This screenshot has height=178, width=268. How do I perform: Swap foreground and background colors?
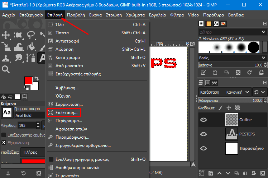coord(37,79)
